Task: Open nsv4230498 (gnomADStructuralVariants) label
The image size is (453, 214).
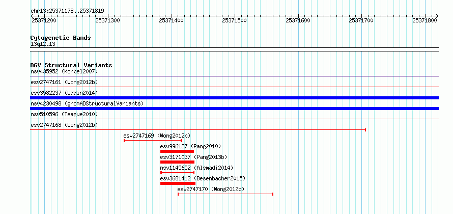Action: point(87,103)
